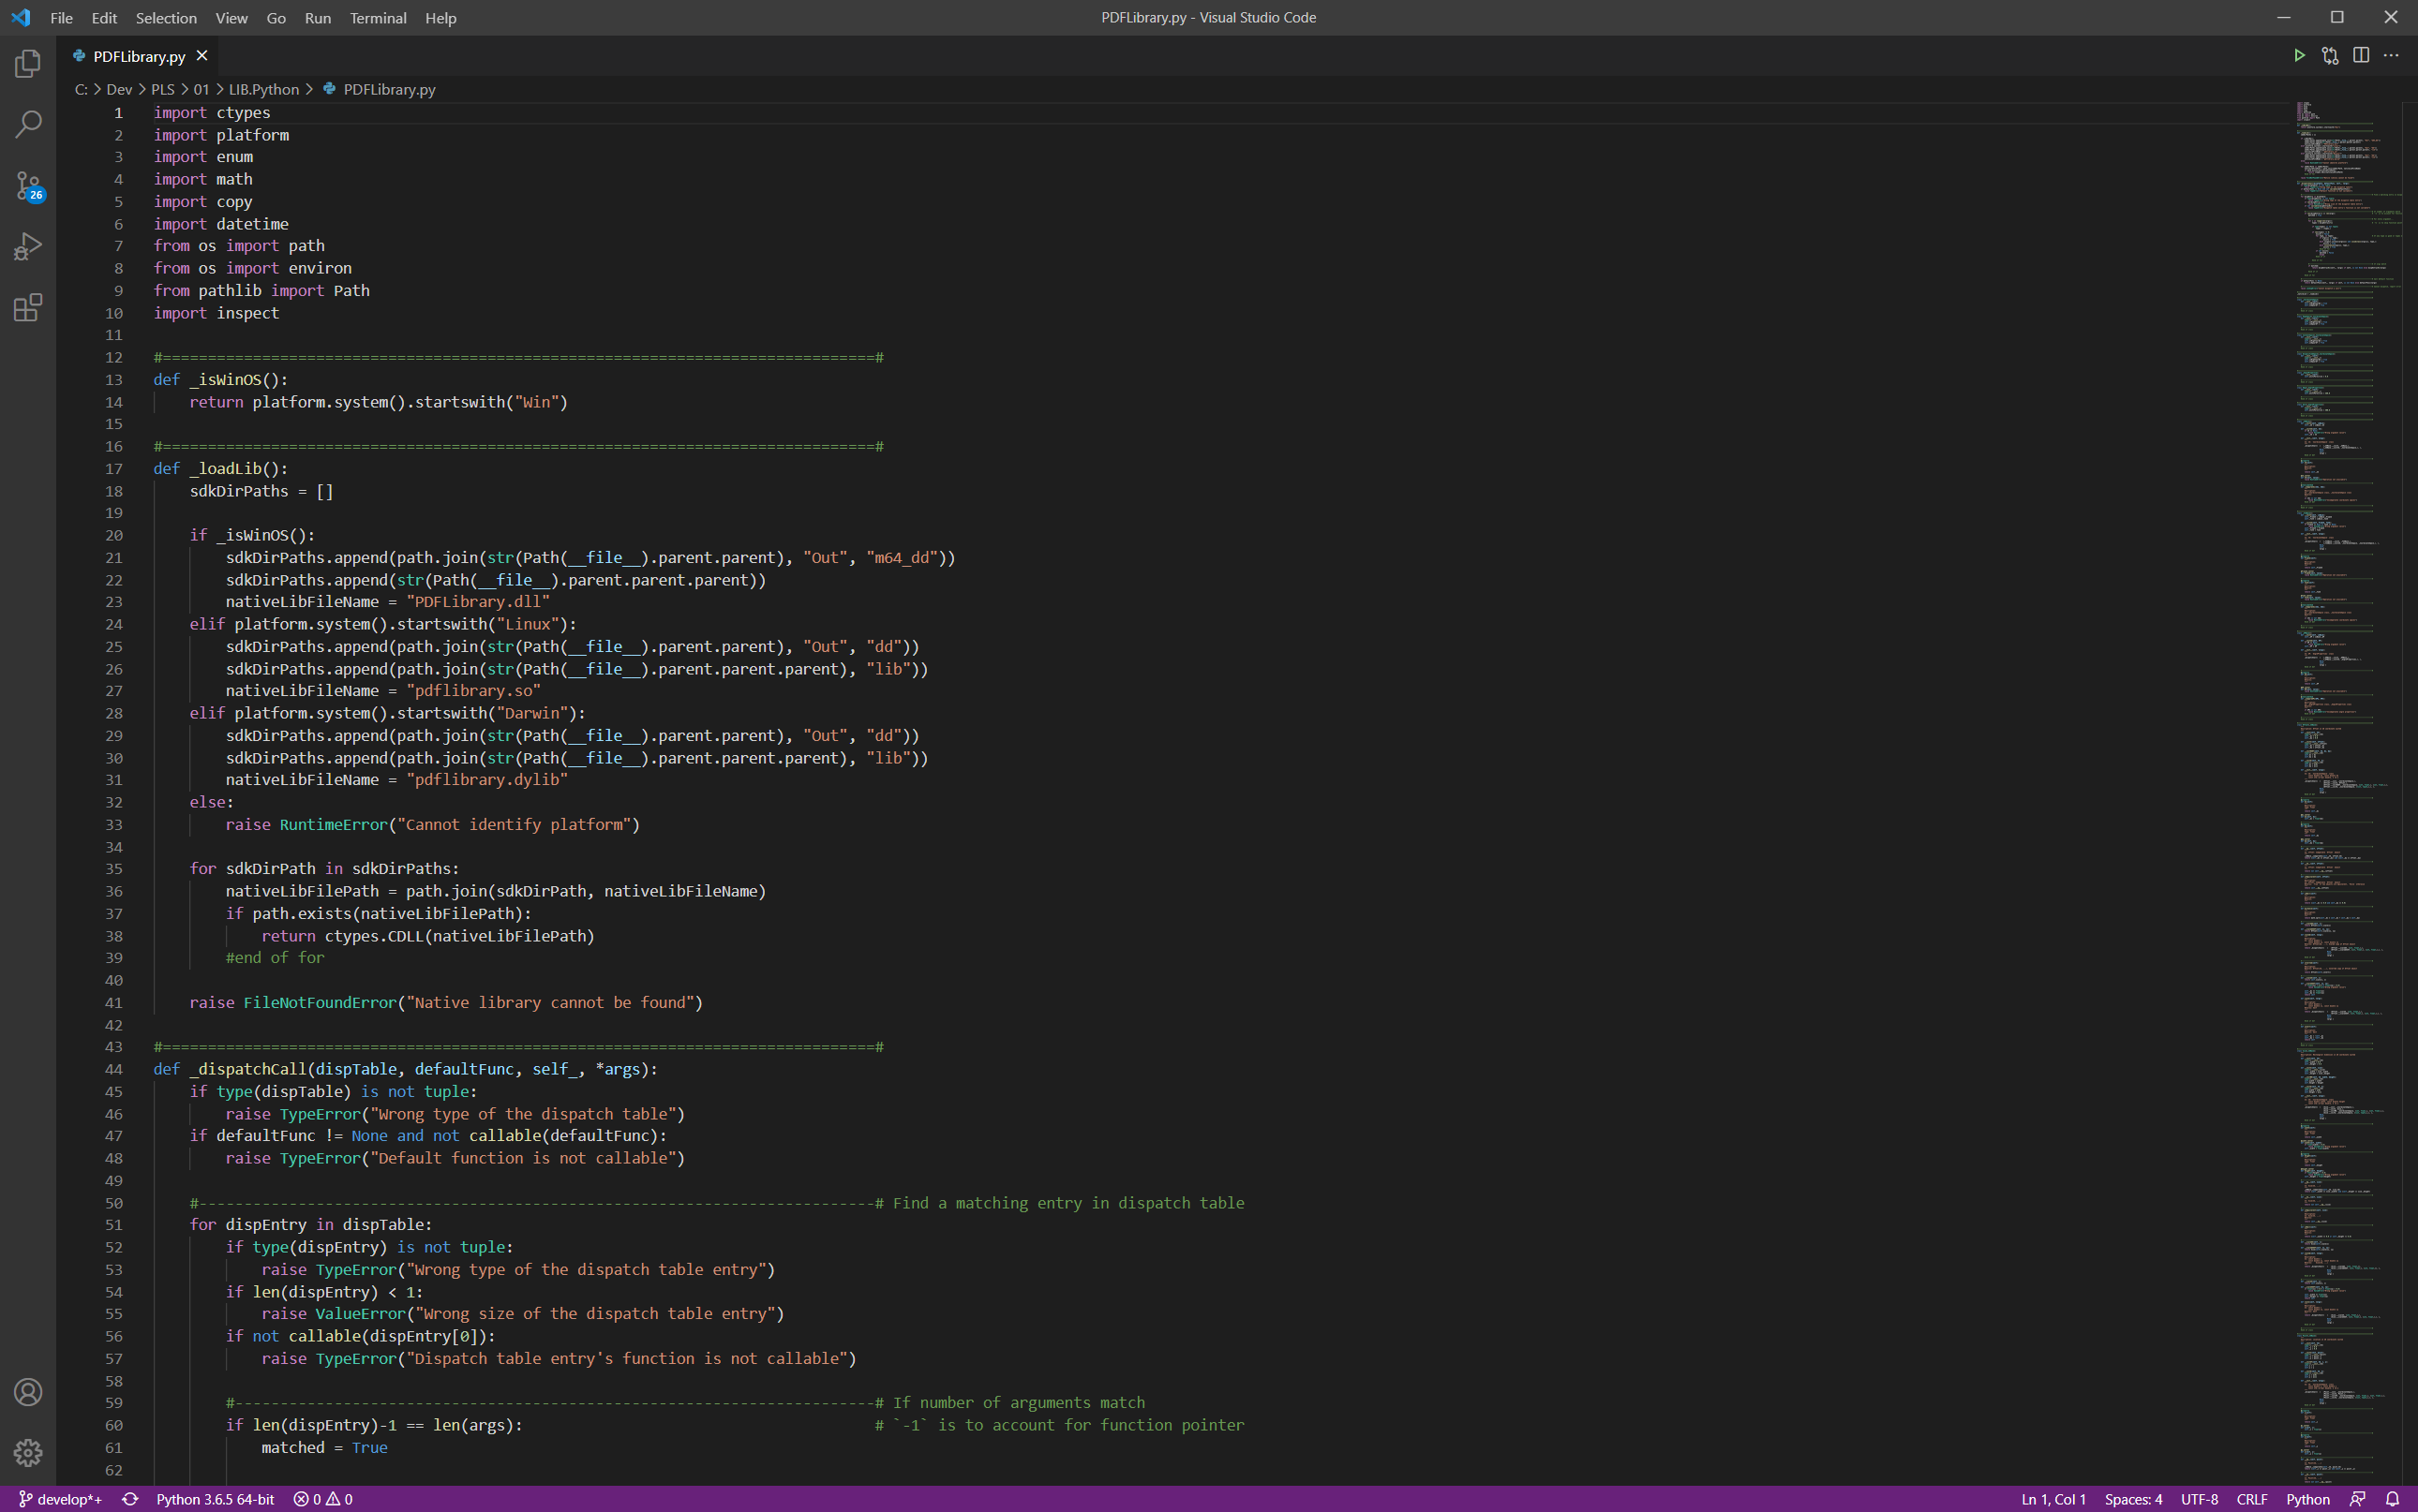
Task: Open the View menu
Action: pyautogui.click(x=231, y=18)
